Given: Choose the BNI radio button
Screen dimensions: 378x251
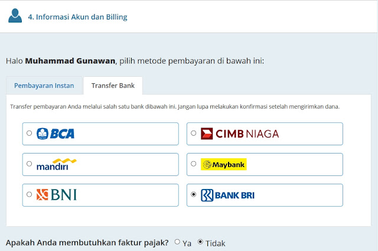Looking at the screenshot, I should coord(29,194).
